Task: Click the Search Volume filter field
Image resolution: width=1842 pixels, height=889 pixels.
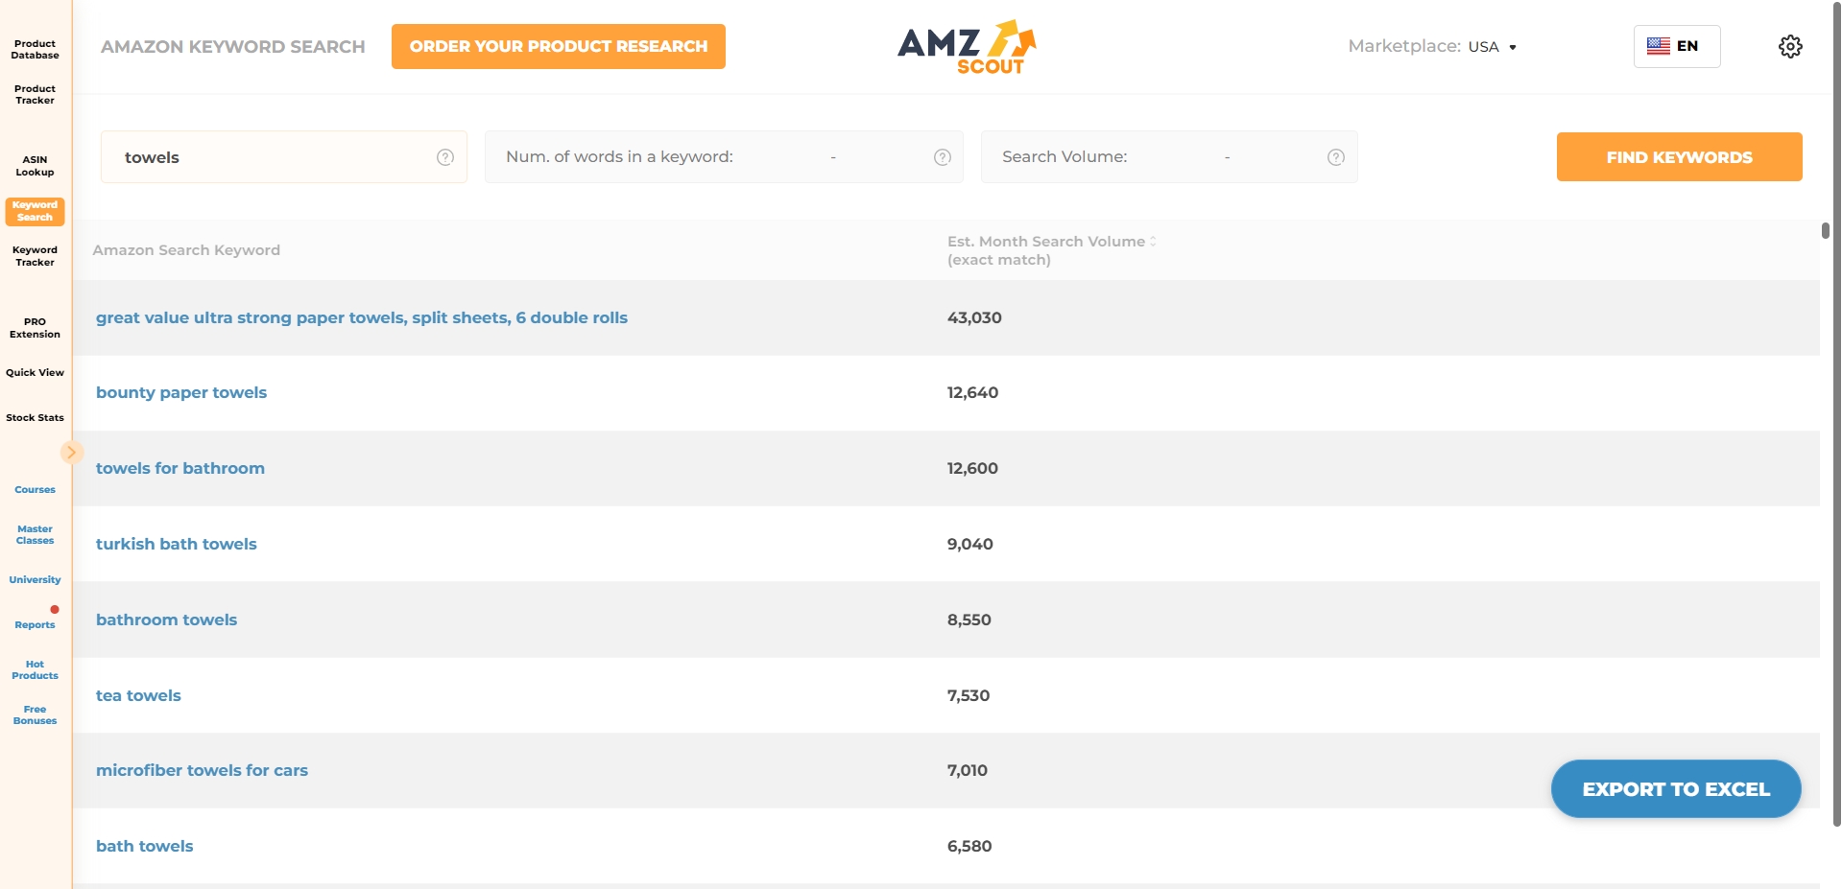Action: point(1169,157)
